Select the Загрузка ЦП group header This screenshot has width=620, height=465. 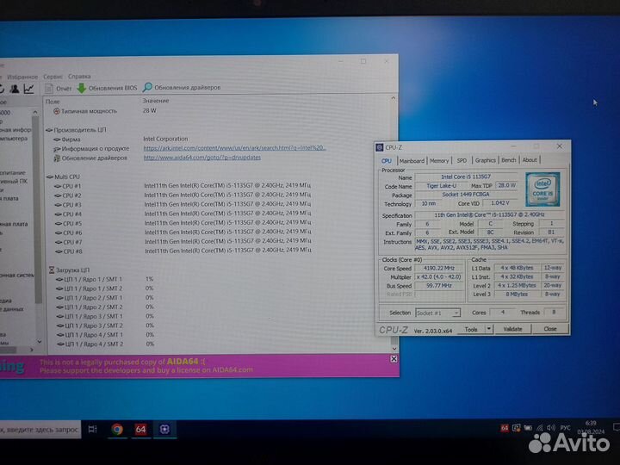(69, 270)
